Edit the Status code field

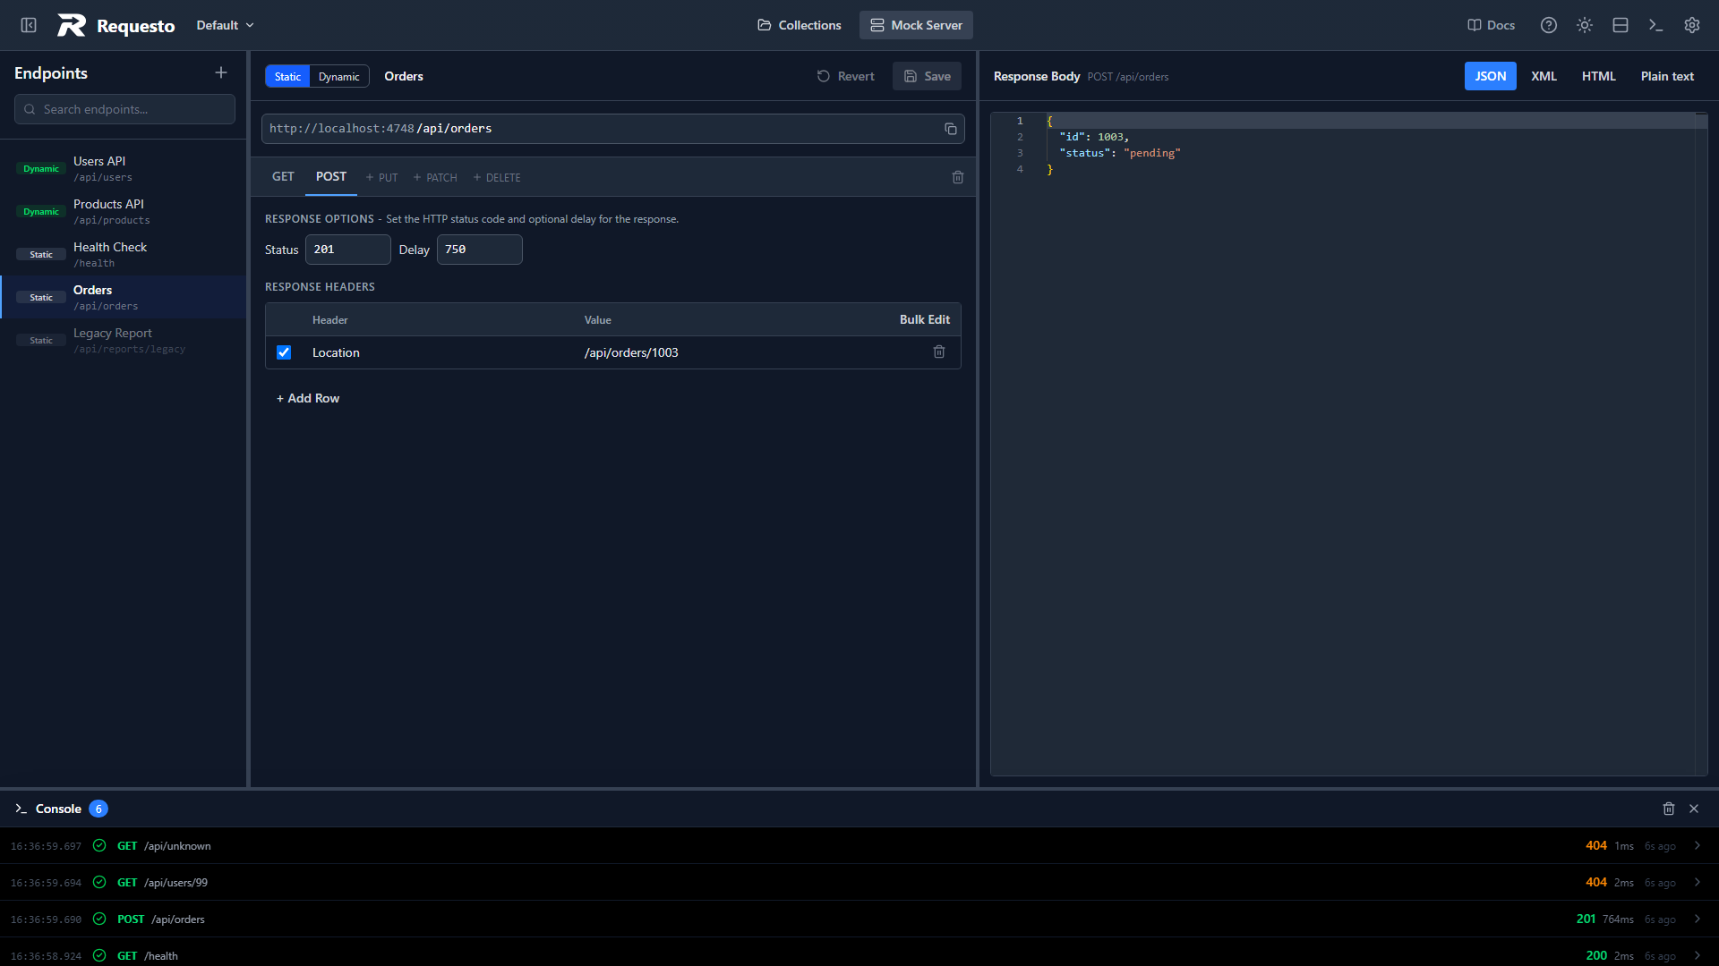click(x=347, y=250)
